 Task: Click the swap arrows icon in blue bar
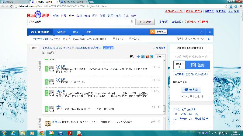click(210, 32)
